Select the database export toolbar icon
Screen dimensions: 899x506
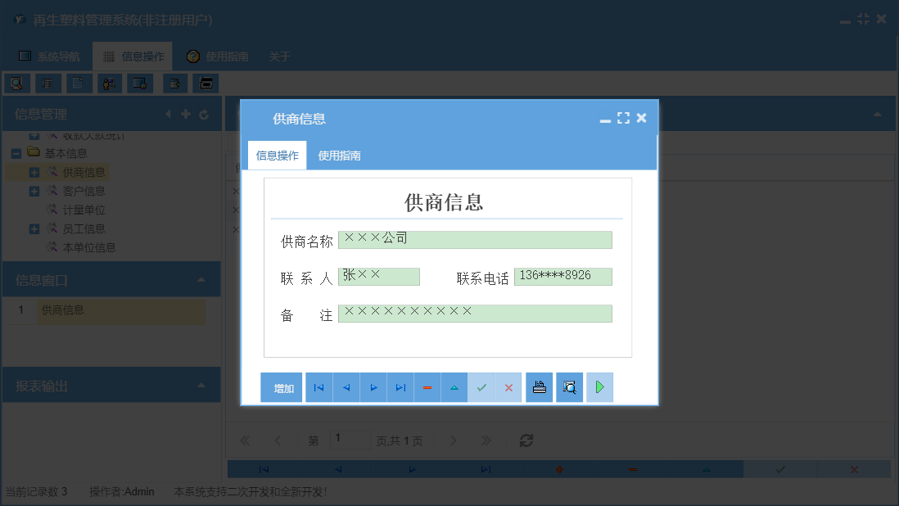[174, 83]
